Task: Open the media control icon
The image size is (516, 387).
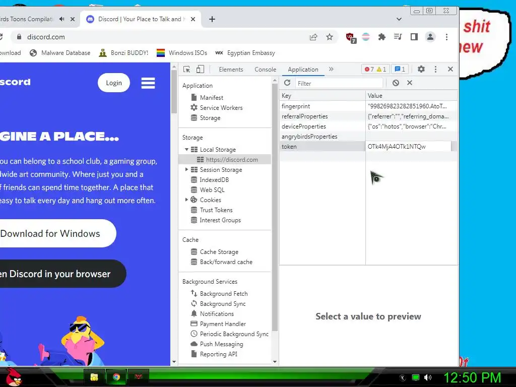Action: click(x=398, y=37)
